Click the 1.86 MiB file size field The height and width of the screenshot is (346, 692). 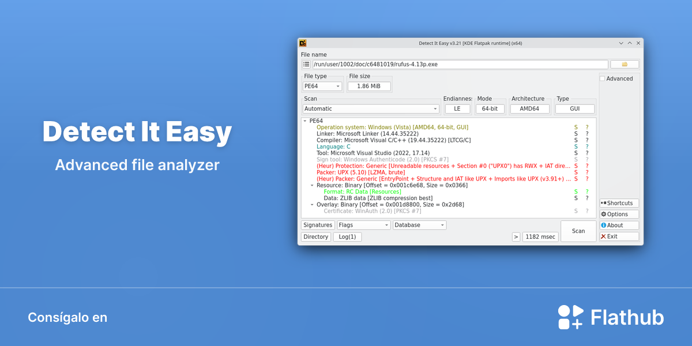[x=369, y=86]
